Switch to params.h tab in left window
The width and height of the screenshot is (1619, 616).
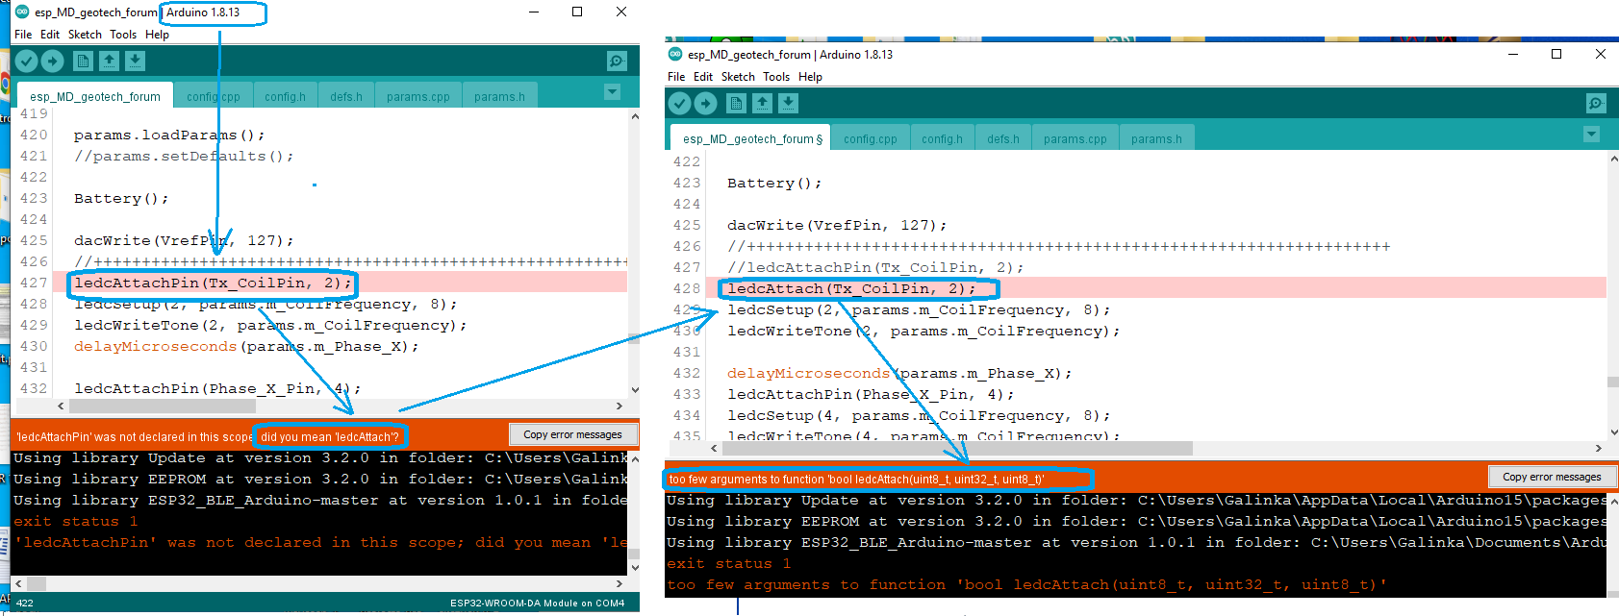click(x=499, y=97)
